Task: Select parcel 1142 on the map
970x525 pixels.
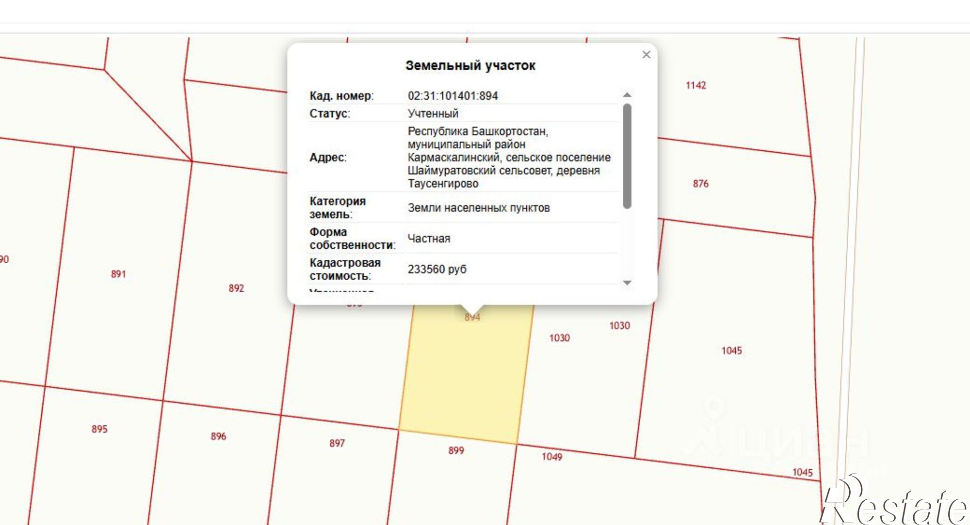Action: (x=695, y=85)
